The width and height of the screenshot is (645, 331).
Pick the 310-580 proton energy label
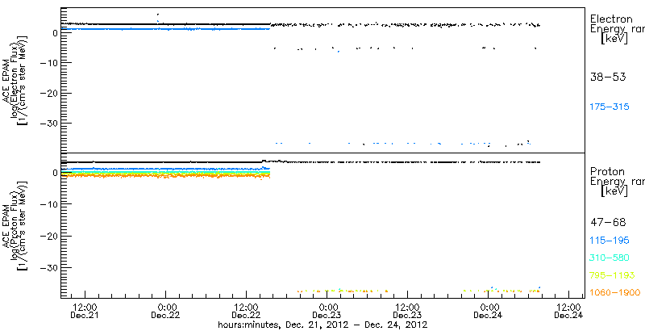click(x=610, y=258)
